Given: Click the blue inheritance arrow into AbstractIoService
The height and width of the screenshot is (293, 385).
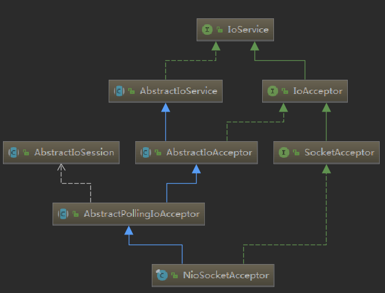Looking at the screenshot, I should 166,108.
